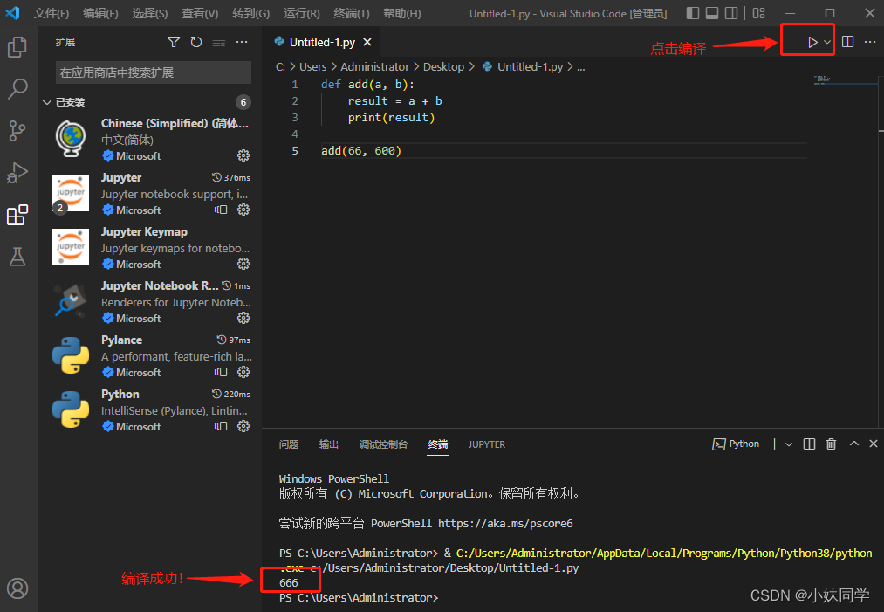The width and height of the screenshot is (884, 612).
Task: Open the Search view in activity bar
Action: (17, 88)
